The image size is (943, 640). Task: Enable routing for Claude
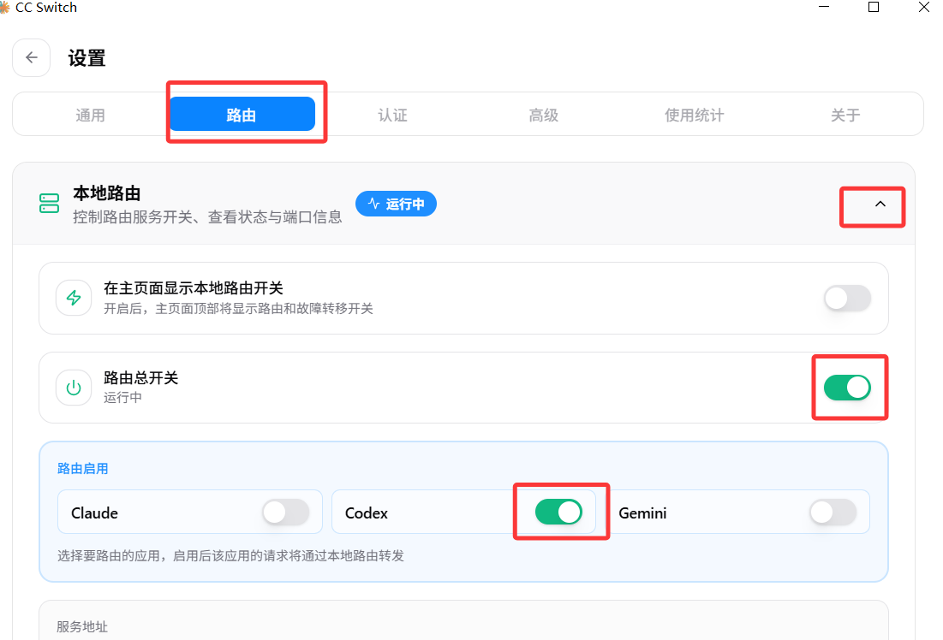286,513
